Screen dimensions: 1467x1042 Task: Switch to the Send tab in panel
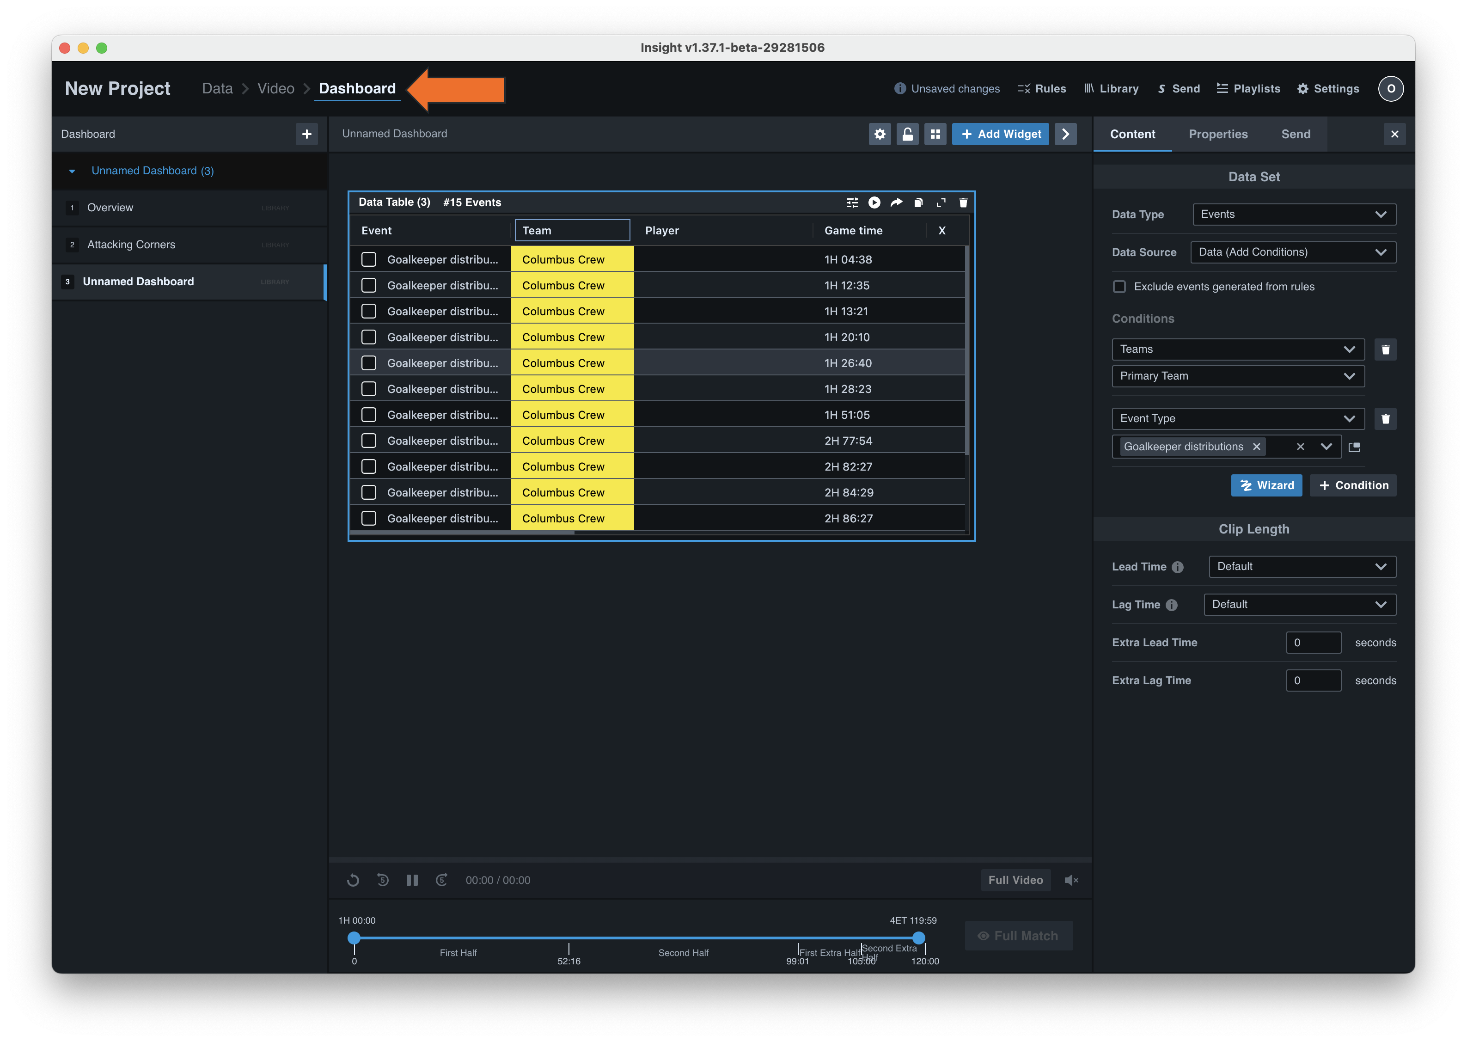1295,134
